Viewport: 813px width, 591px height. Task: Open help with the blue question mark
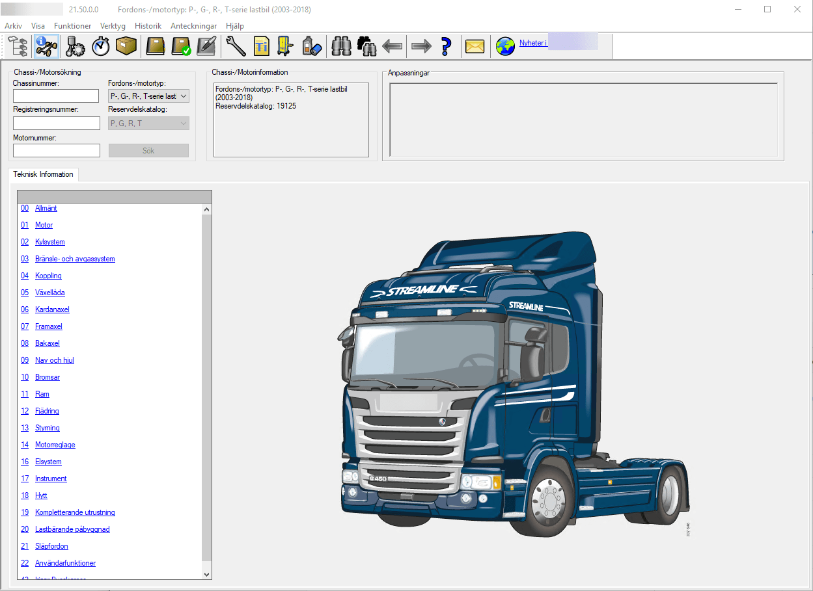(x=446, y=46)
